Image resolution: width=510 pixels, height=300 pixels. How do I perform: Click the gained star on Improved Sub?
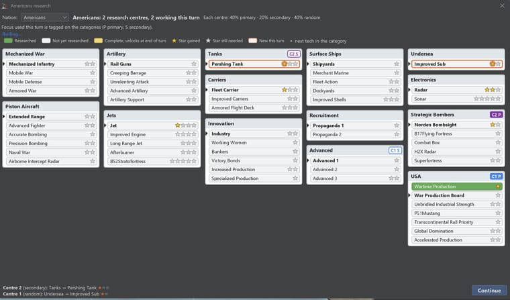pos(493,64)
